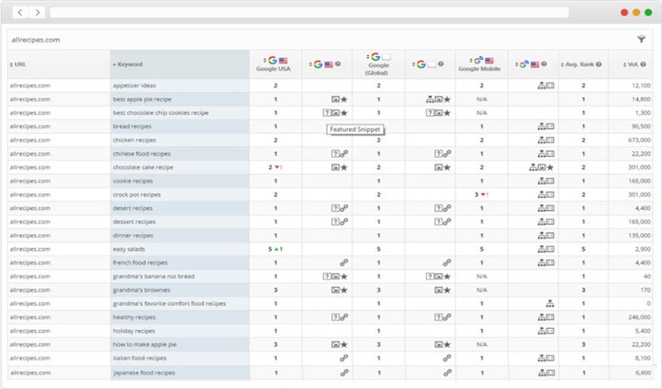This screenshot has width=662, height=389.
Task: Click the browser back arrow button
Action: 19,12
